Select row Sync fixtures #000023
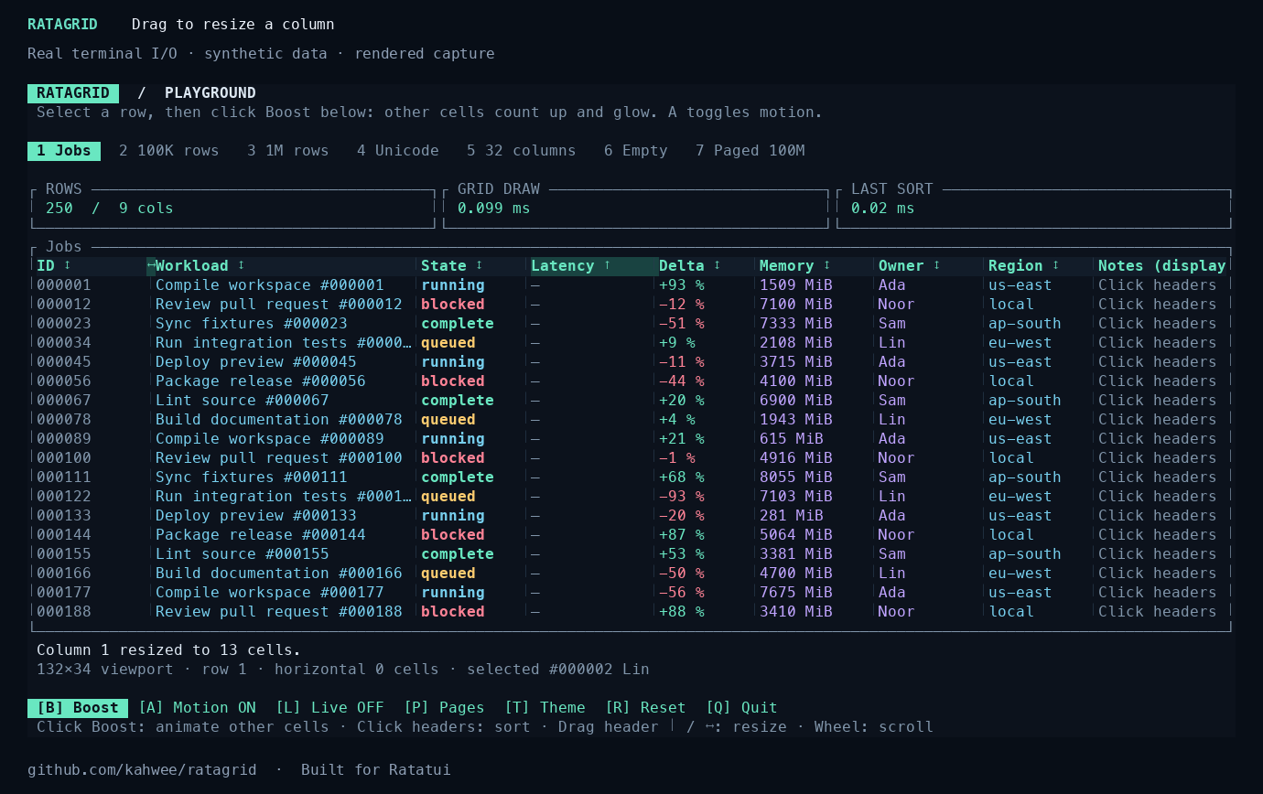Screen dimensions: 1263x794 pyautogui.click(x=631, y=323)
